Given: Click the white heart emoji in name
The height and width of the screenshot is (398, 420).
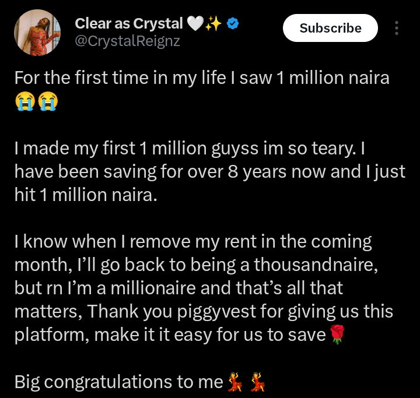Looking at the screenshot, I should click(x=193, y=24).
